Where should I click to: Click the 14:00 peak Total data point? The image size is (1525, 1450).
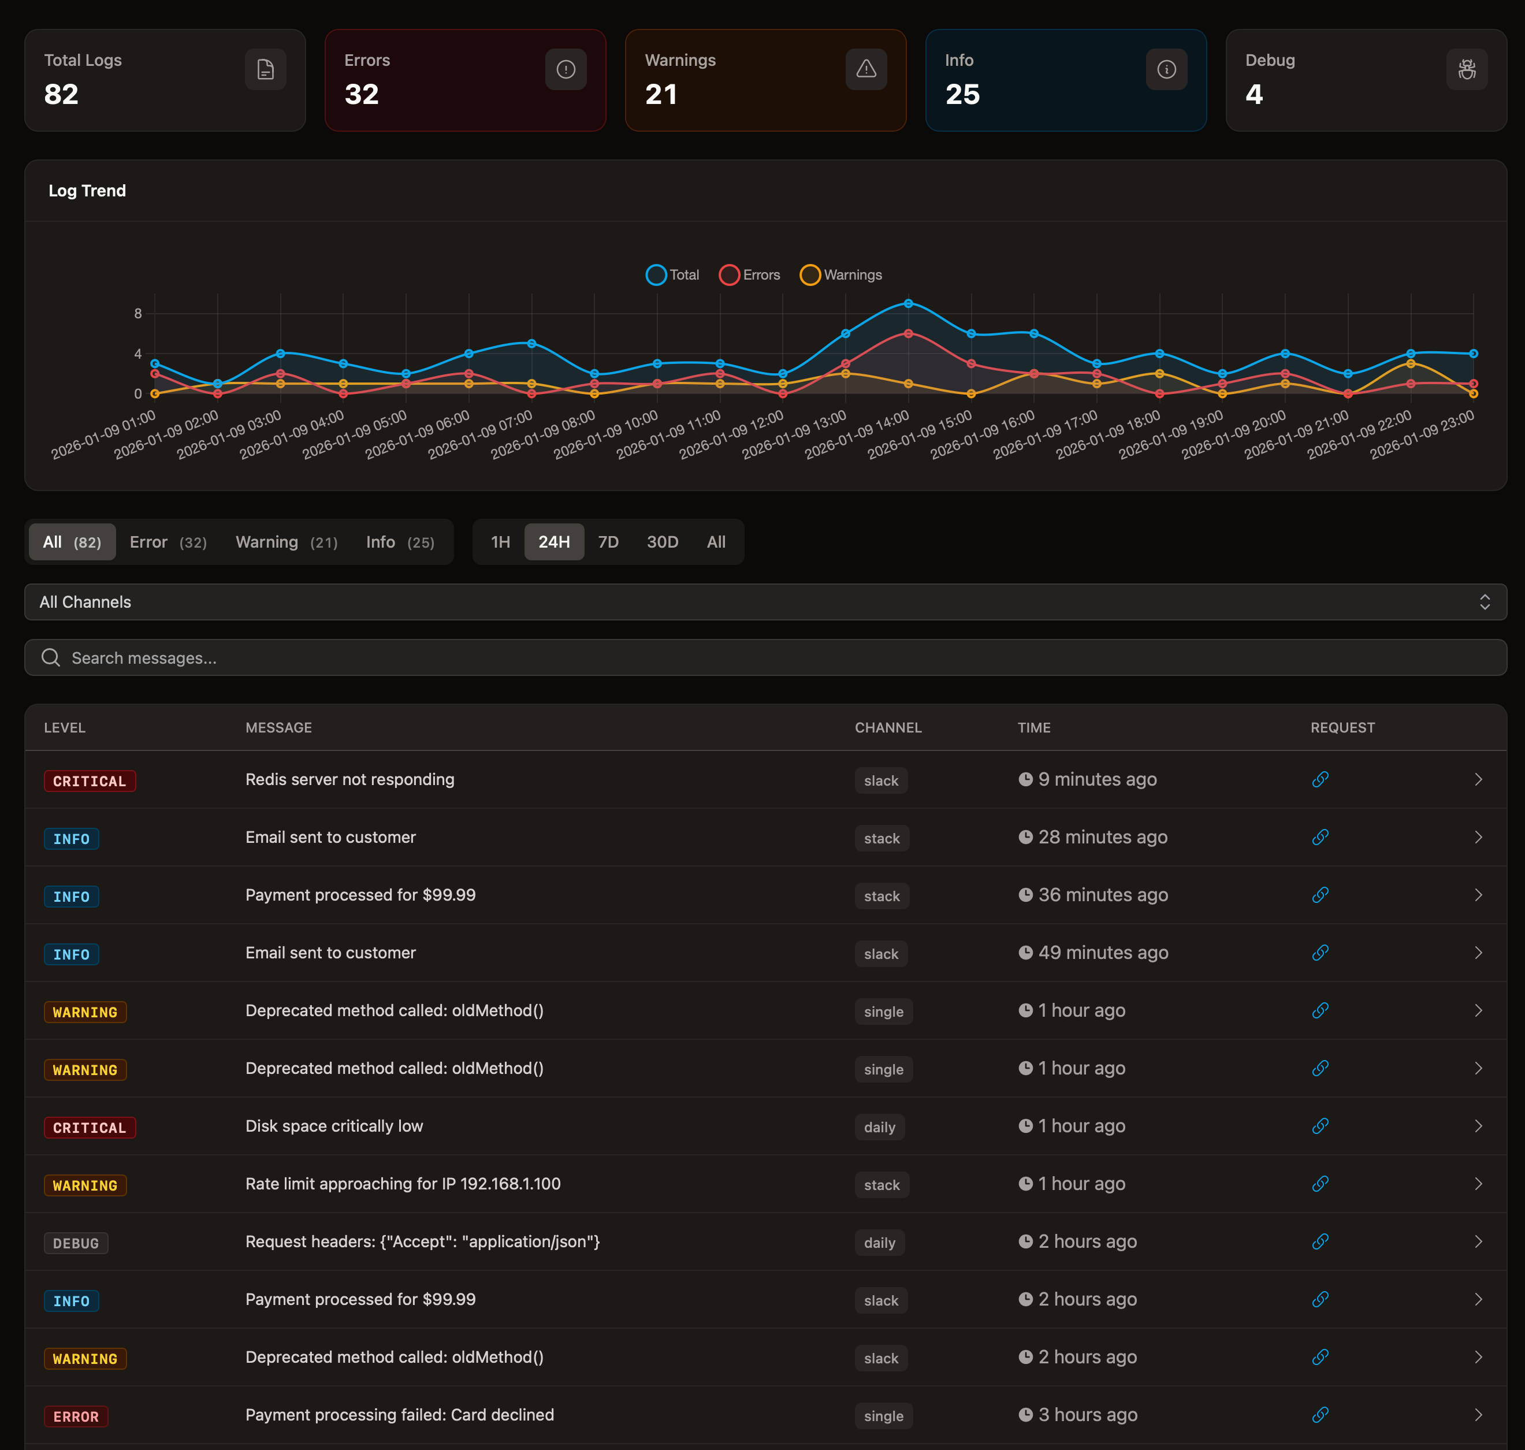[x=908, y=304]
